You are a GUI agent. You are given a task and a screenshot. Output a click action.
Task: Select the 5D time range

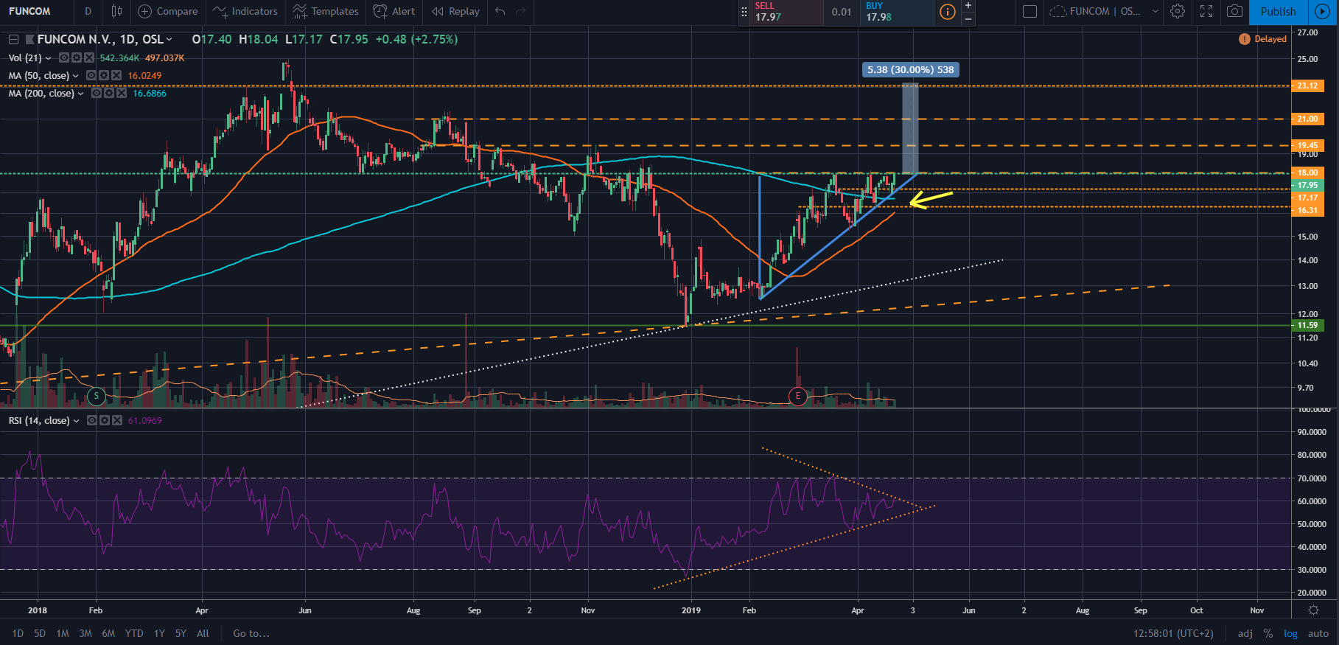click(40, 633)
